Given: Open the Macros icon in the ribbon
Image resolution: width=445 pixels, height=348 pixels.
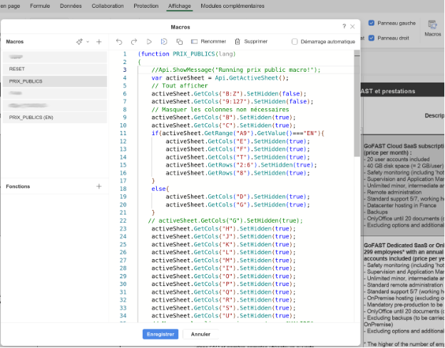Looking at the screenshot, I should click(x=433, y=28).
